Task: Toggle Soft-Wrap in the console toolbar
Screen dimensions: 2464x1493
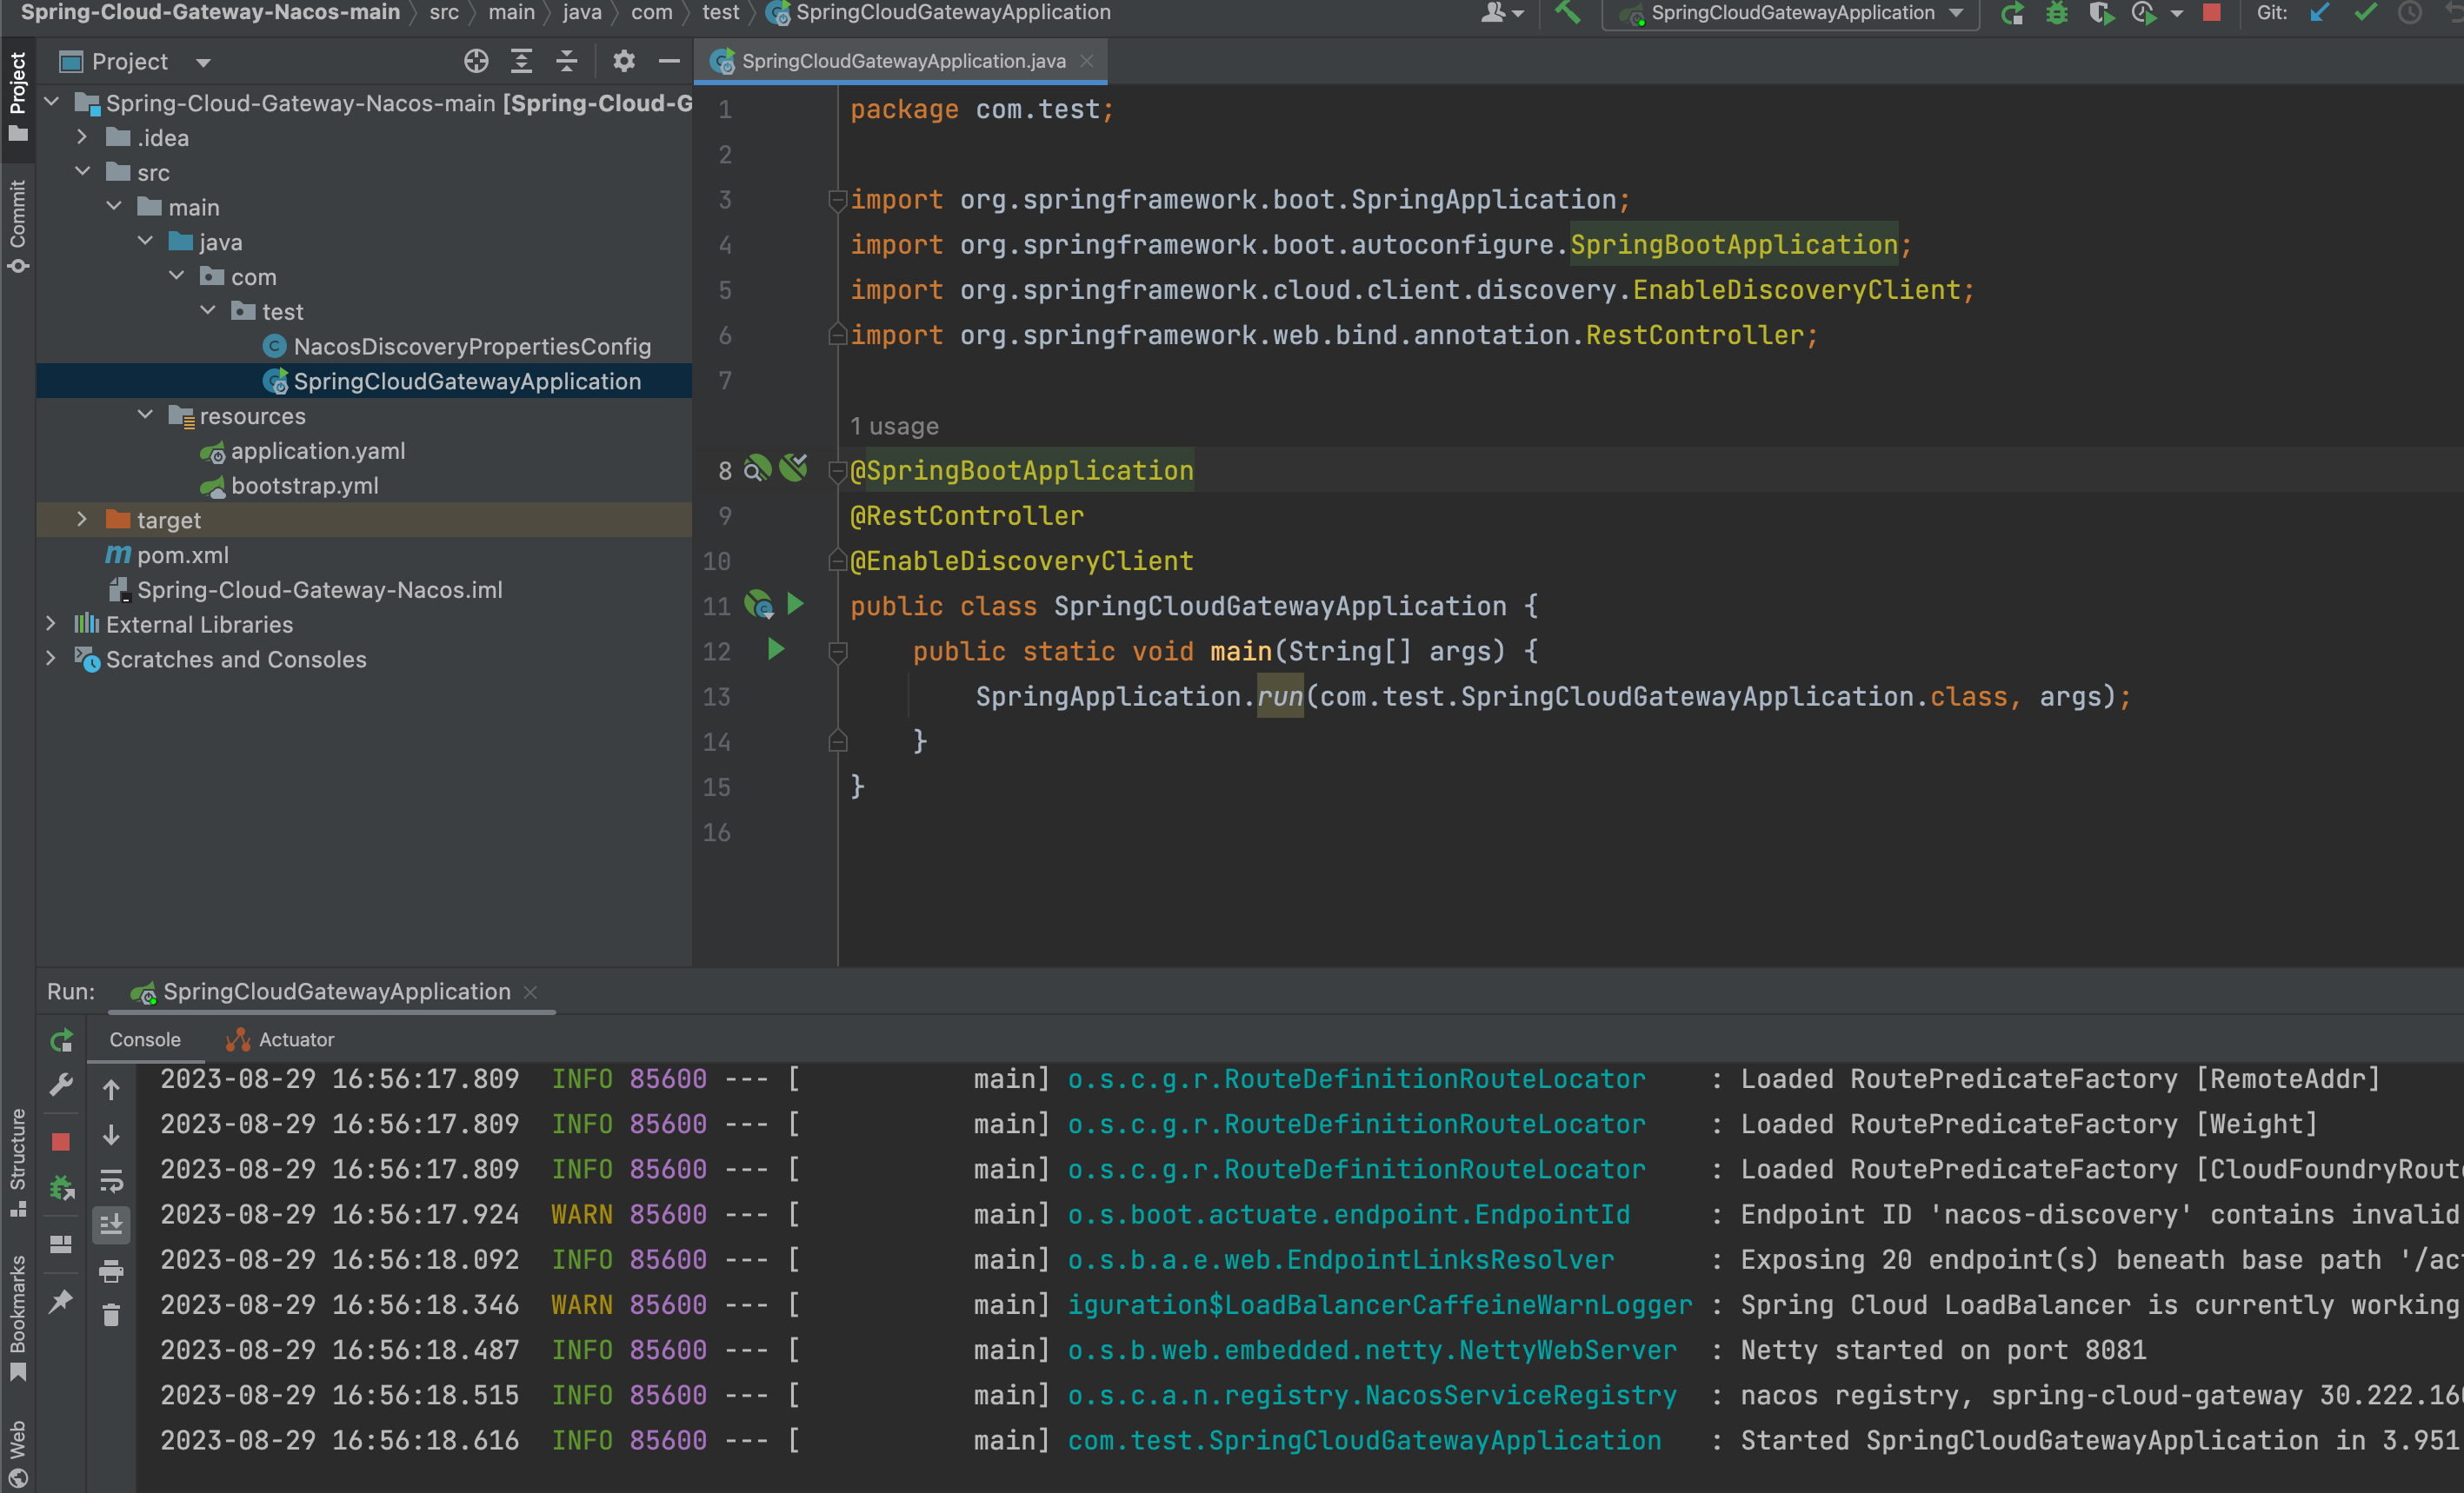Action: coord(111,1180)
